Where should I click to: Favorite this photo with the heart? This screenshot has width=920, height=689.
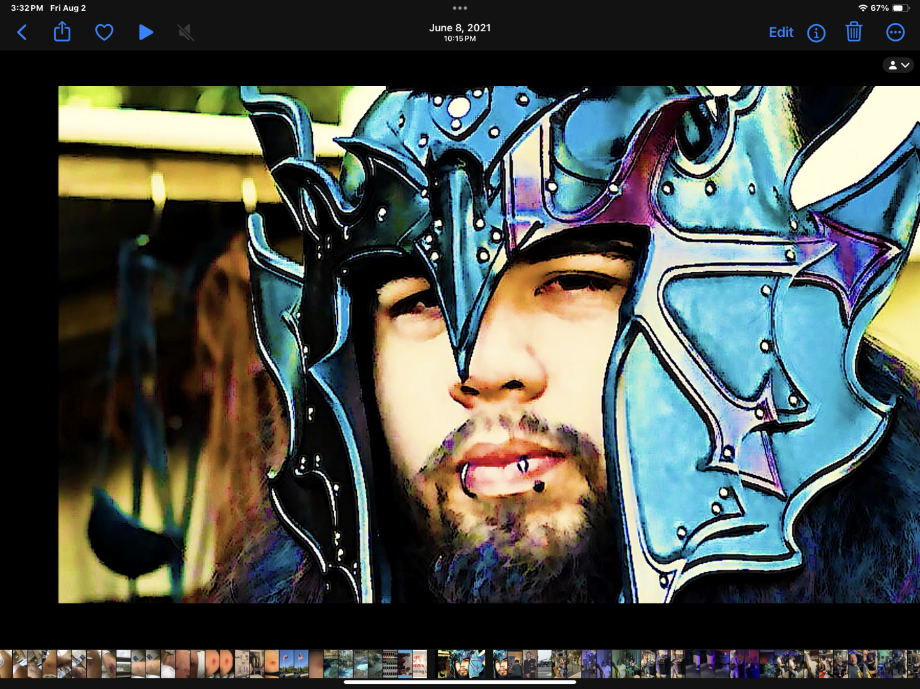104,32
